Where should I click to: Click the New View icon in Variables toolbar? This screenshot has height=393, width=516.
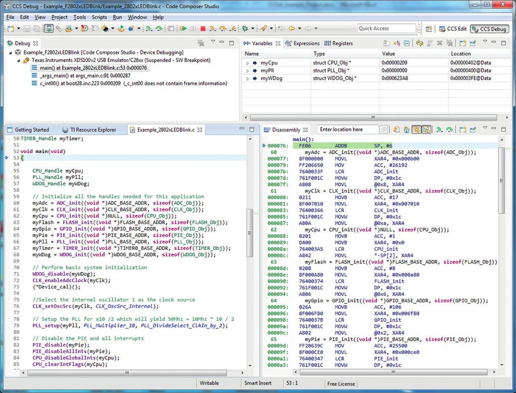coord(463,43)
